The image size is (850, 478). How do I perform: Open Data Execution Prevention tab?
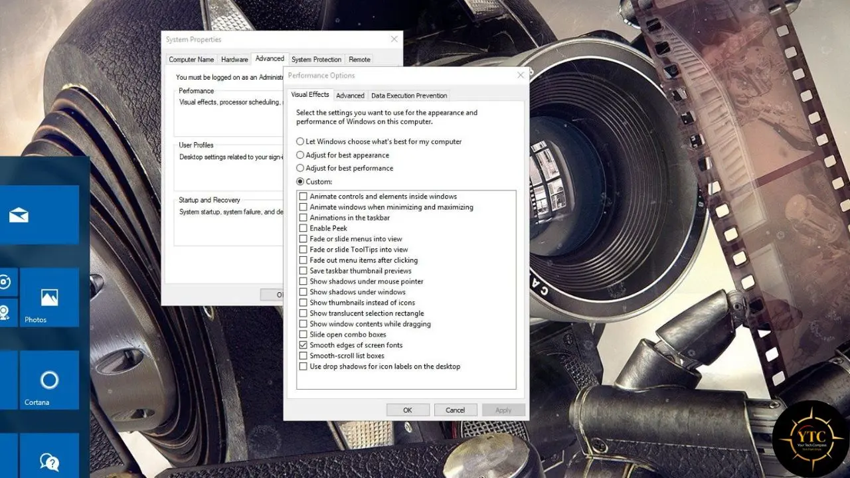point(409,96)
